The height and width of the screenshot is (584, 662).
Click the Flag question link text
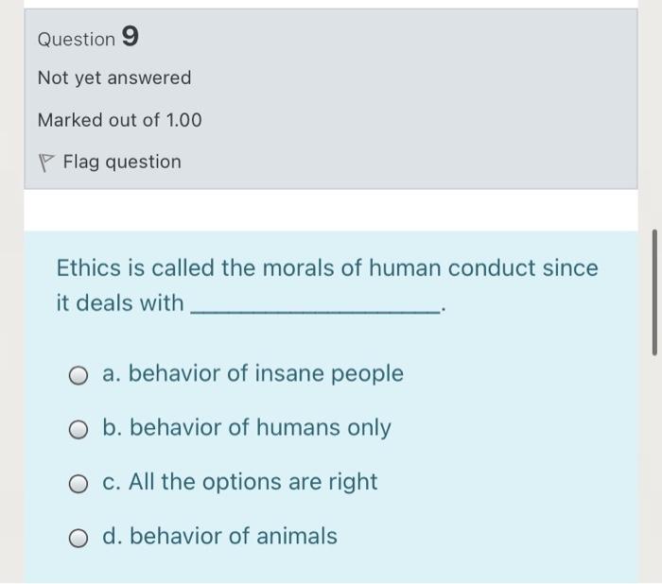(121, 162)
